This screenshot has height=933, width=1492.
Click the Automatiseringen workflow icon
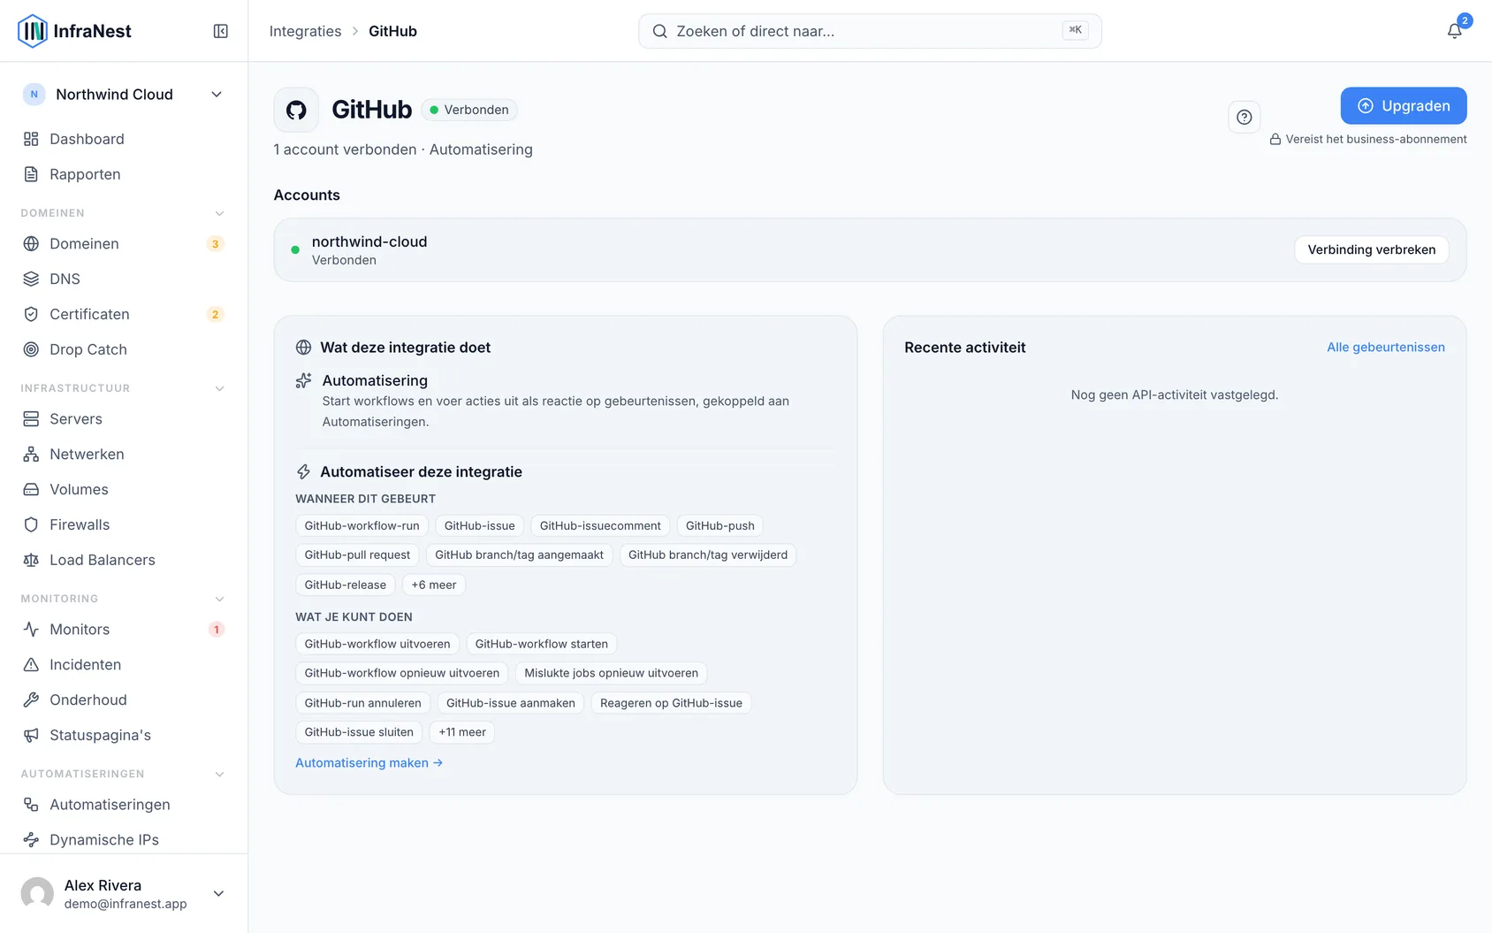pyautogui.click(x=31, y=804)
